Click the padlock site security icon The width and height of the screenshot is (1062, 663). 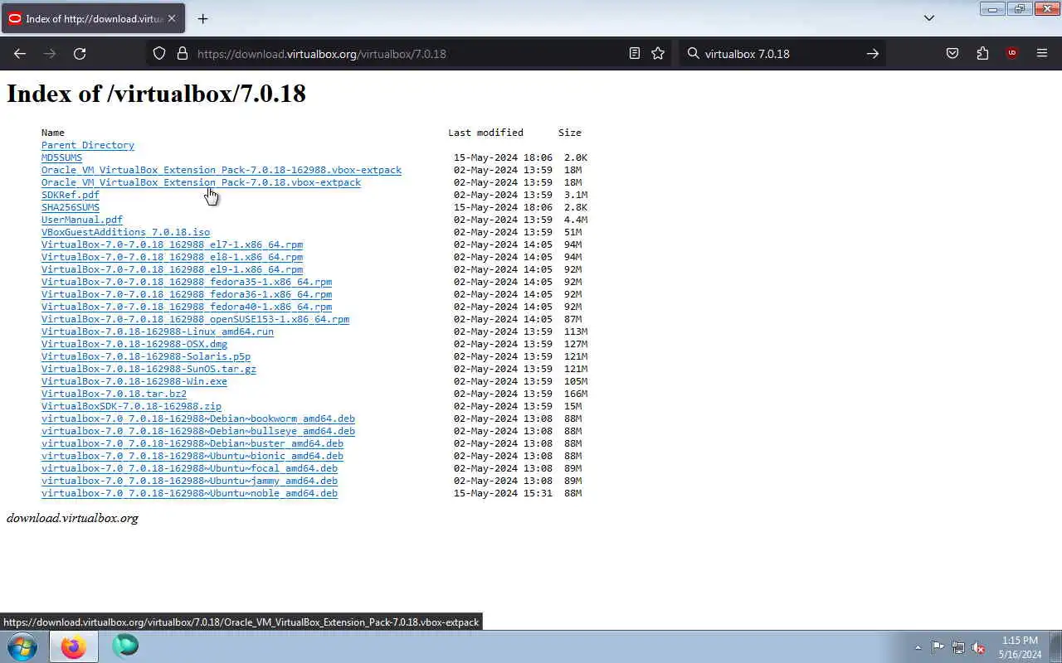(183, 53)
